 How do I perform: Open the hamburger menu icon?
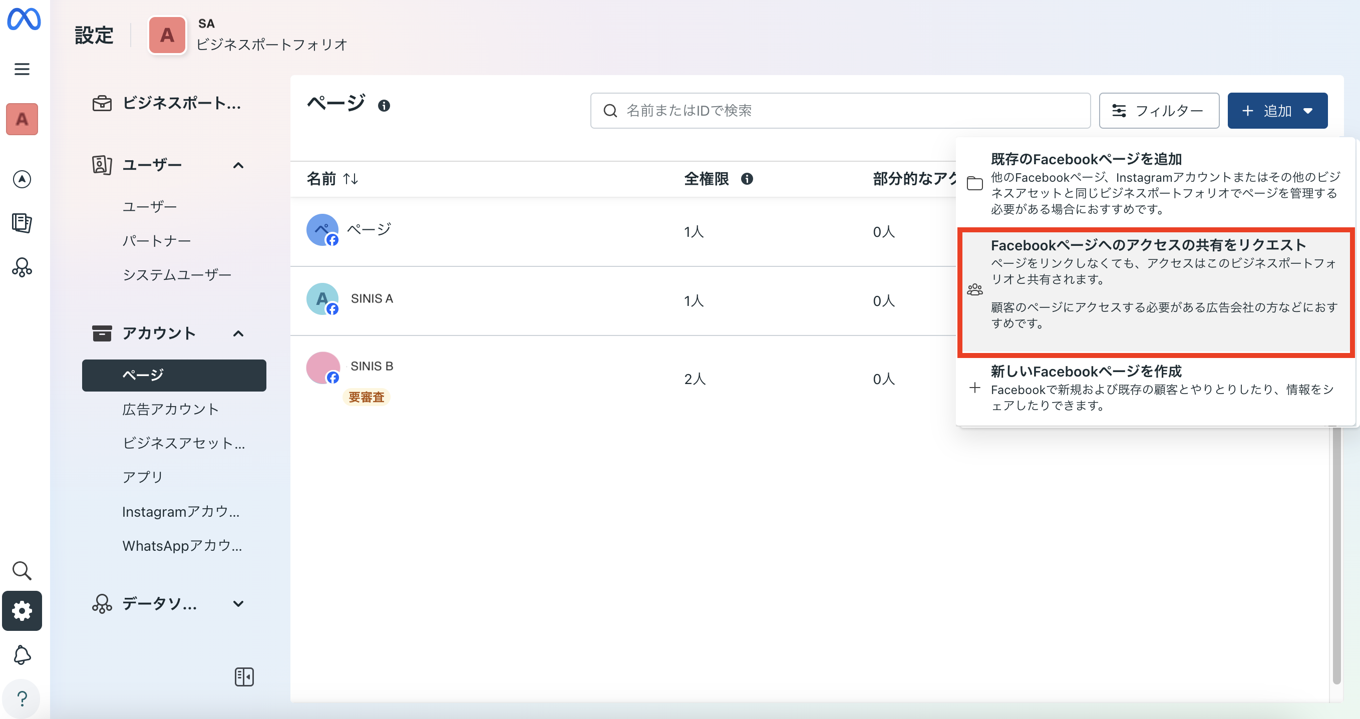22,69
